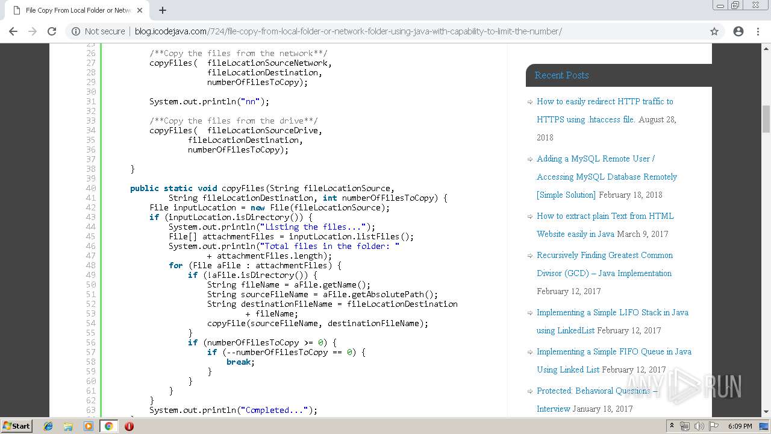Image resolution: width=771 pixels, height=434 pixels.
Task: Launch Internet Explorer from taskbar
Action: click(48, 426)
